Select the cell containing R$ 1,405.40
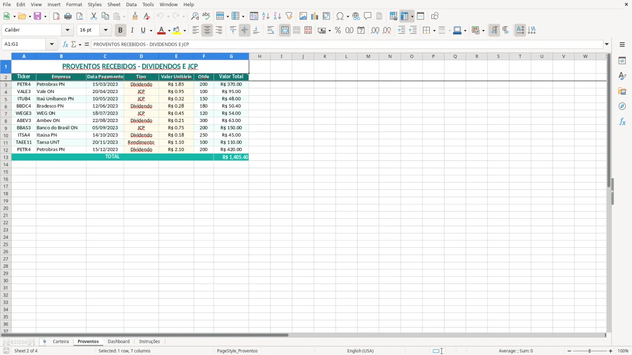632x355 pixels. click(231, 157)
